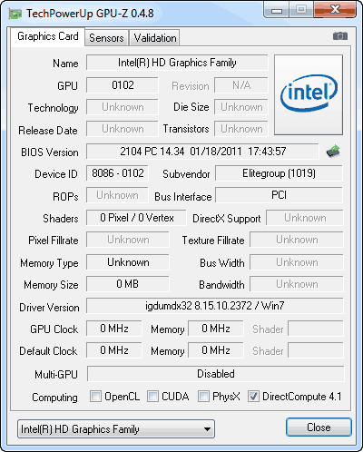
Task: Click the Multi-GPU field showing Disabled
Action: [216, 374]
